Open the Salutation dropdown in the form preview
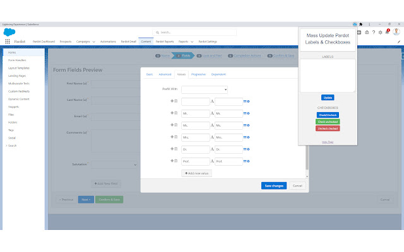Image resolution: width=404 pixels, height=252 pixels. 114,164
